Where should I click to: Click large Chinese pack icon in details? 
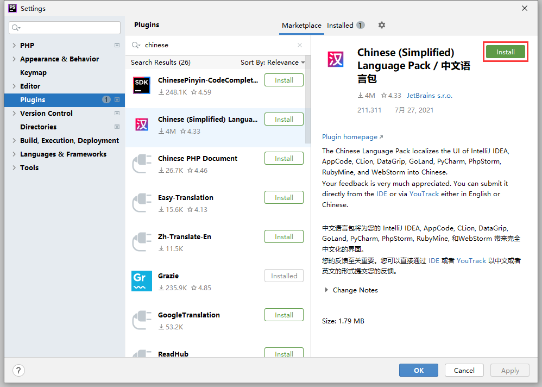tap(336, 59)
